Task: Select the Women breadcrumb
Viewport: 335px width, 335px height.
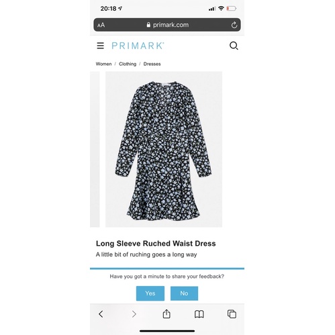Action: (103, 64)
